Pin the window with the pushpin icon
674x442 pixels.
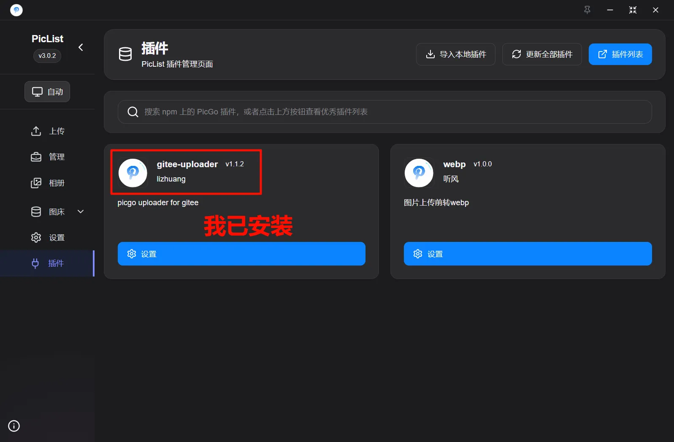click(x=587, y=10)
